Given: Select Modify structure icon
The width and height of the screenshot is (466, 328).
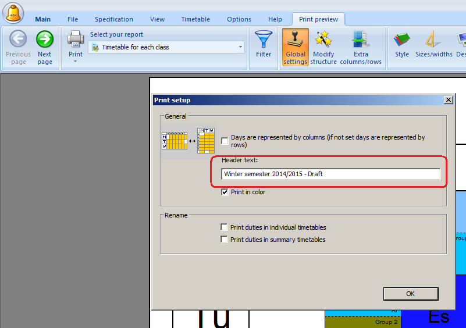Looking at the screenshot, I should click(323, 40).
